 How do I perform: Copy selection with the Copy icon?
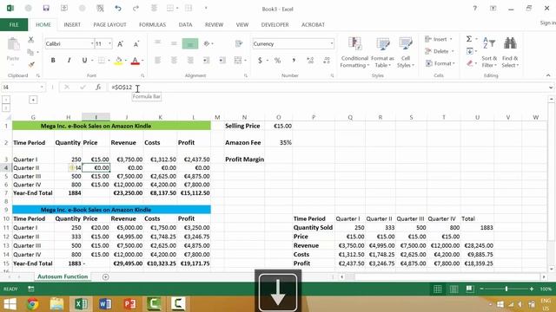31,52
